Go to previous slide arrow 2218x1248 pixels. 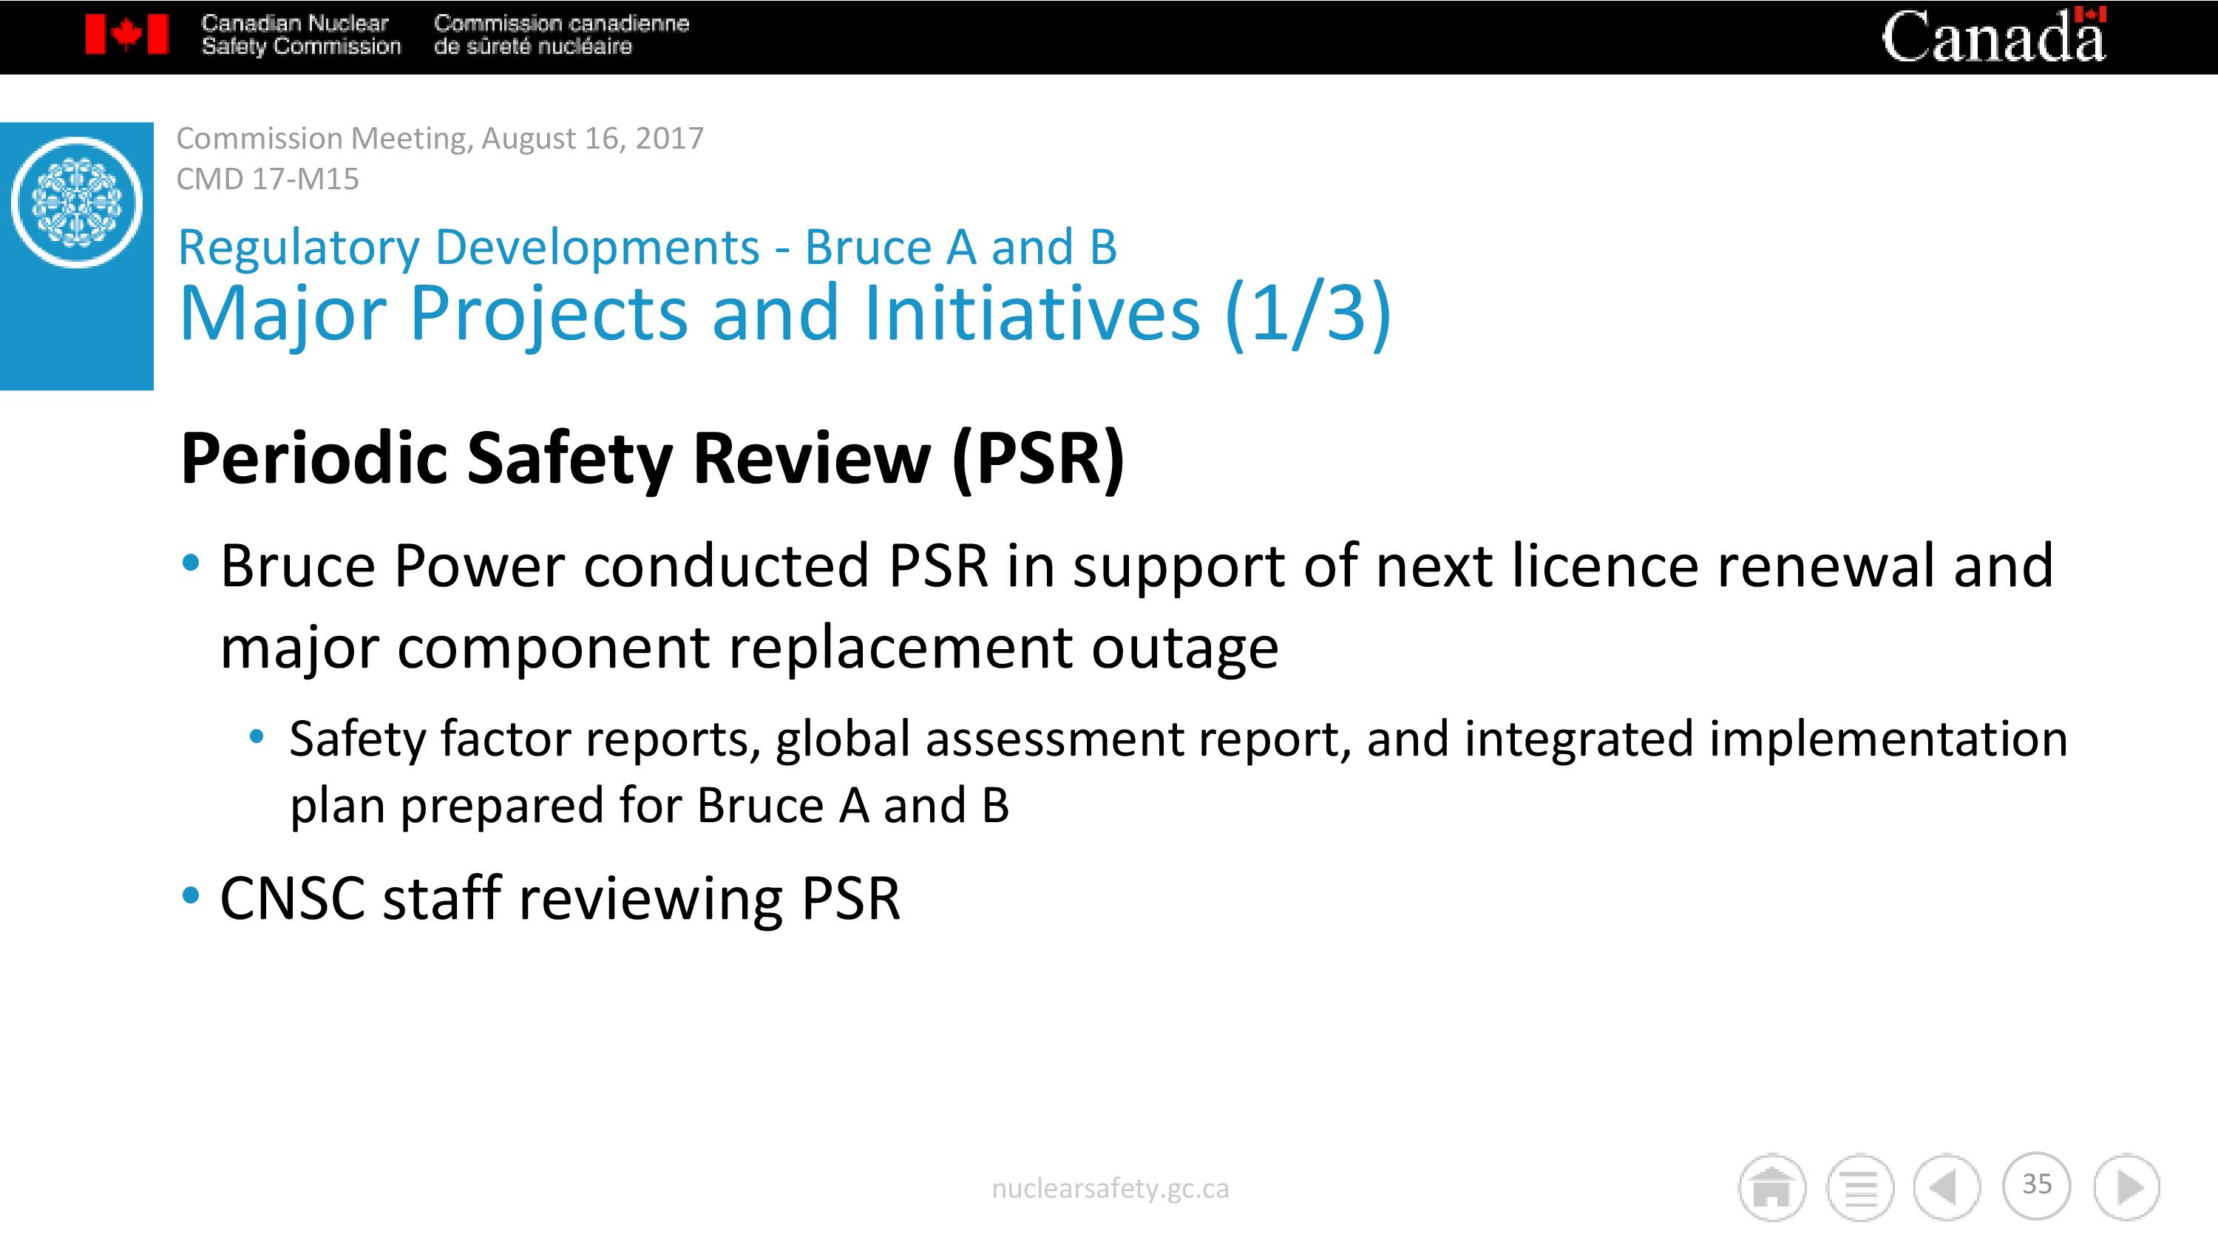(x=1947, y=1187)
